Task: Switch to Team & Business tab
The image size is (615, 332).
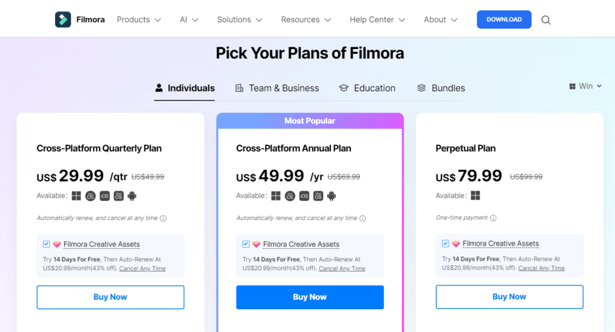Action: 277,88
